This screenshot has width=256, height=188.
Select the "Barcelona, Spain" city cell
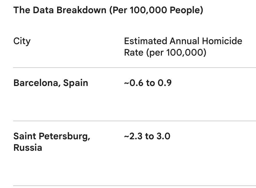click(51, 83)
